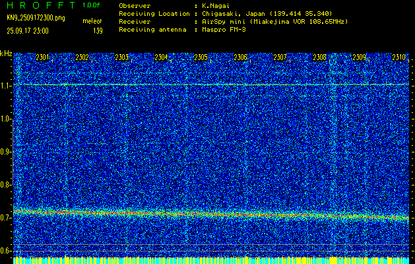Select the filename KN9_2509172300.png
This screenshot has height=264, width=415.
tap(36, 18)
